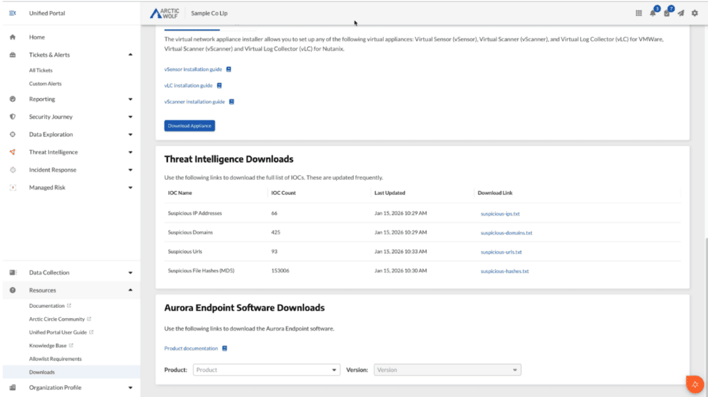Click the Arctic Wolf logo

[165, 13]
